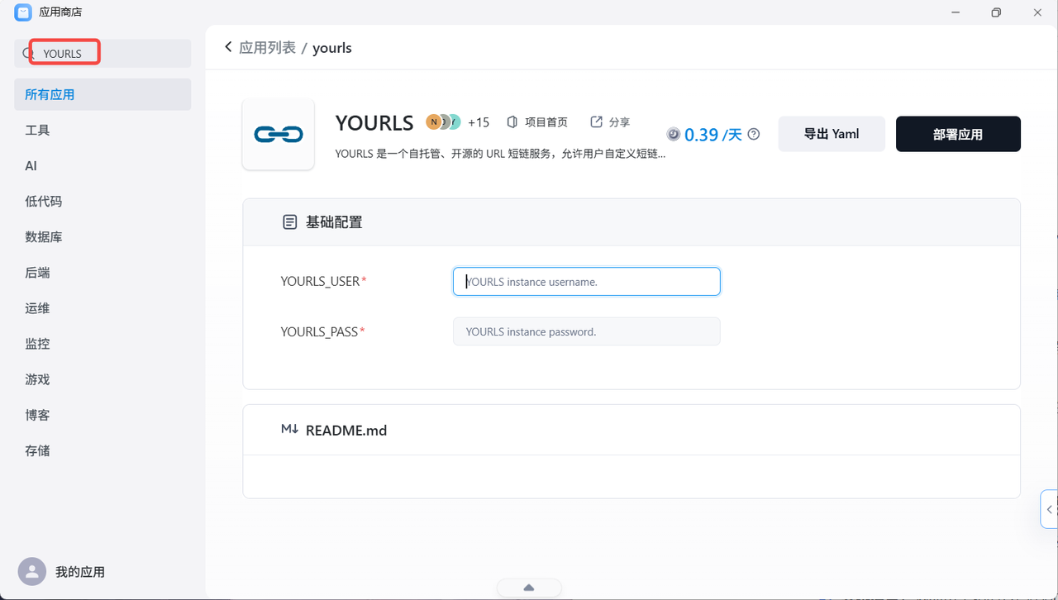The height and width of the screenshot is (600, 1058).
Task: Click the App Store logo icon in title bar
Action: pyautogui.click(x=23, y=12)
